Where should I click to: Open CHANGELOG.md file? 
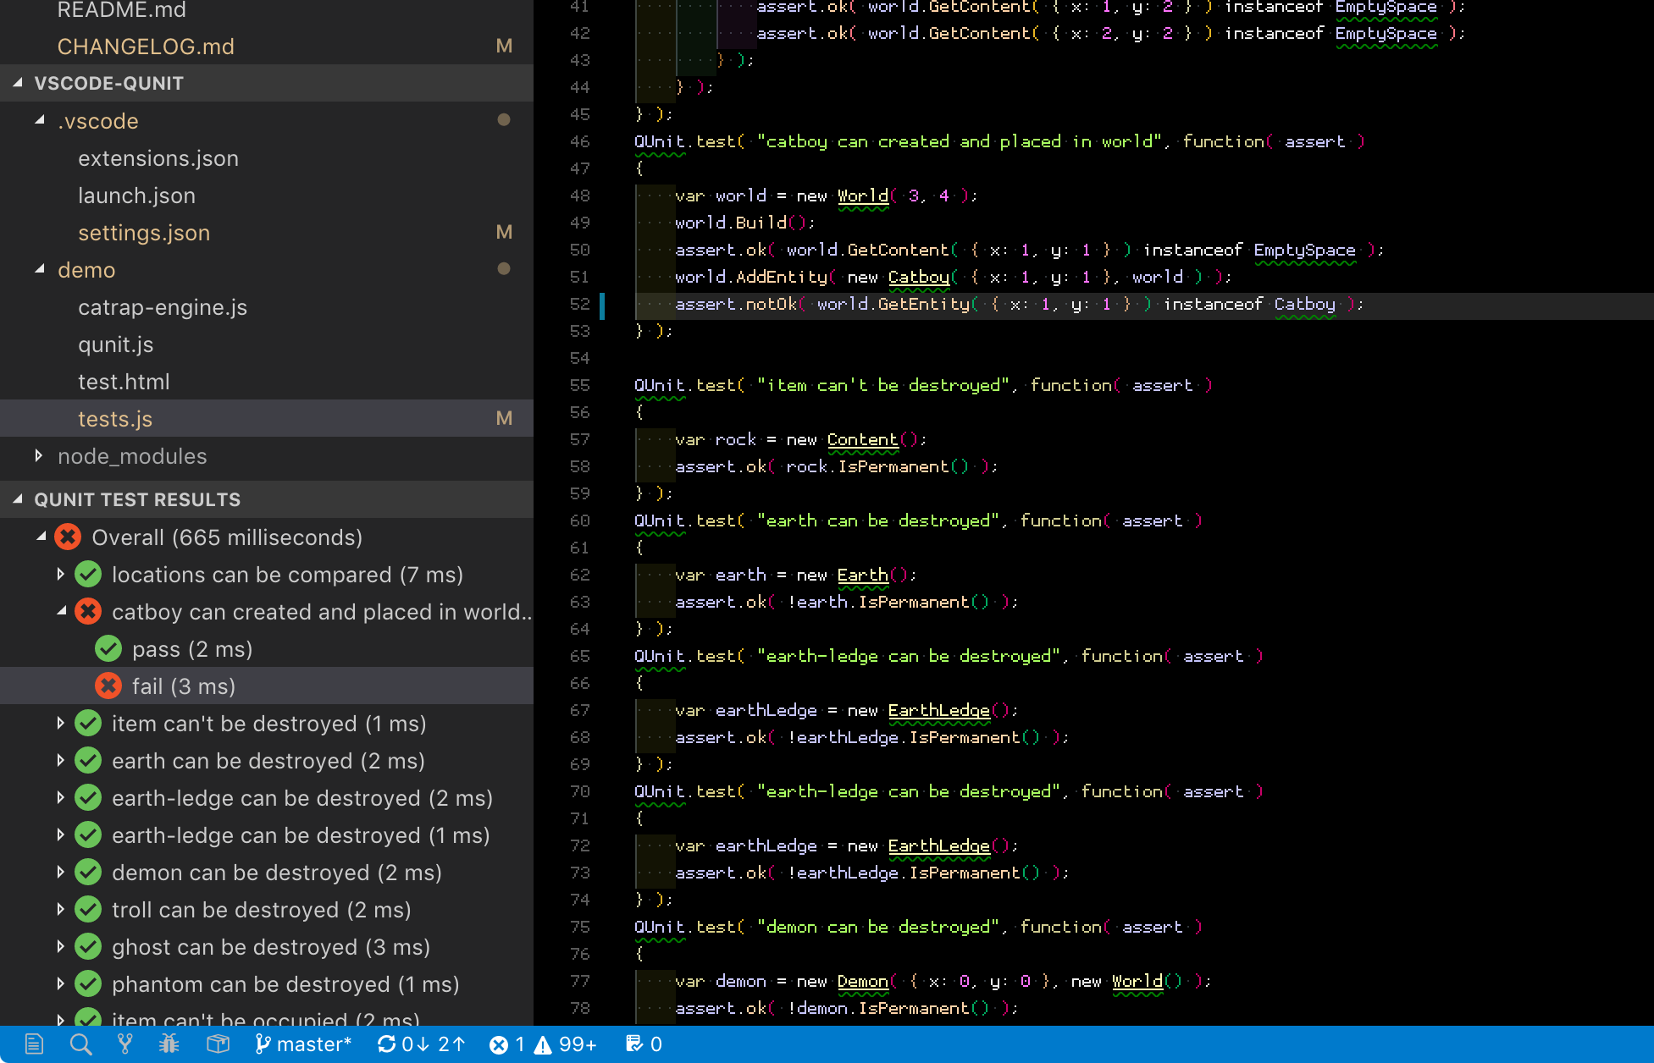point(146,47)
